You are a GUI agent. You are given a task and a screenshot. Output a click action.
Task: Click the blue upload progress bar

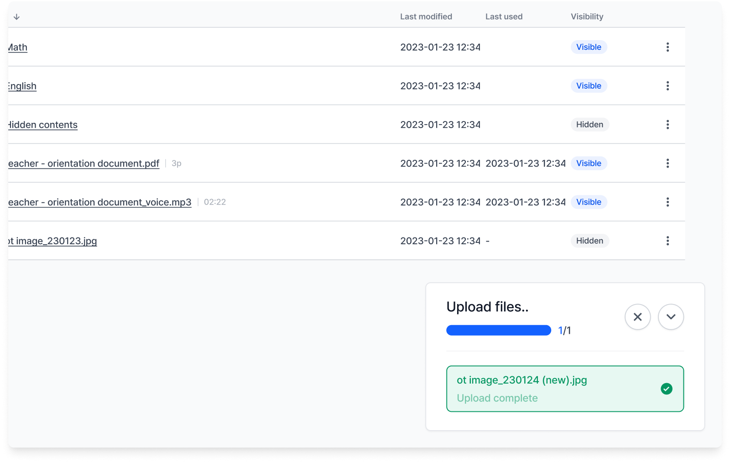pos(499,330)
